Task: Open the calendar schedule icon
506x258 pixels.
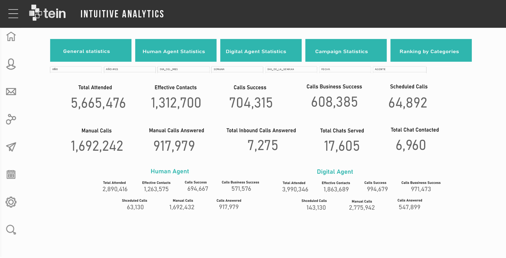Action: 11,174
